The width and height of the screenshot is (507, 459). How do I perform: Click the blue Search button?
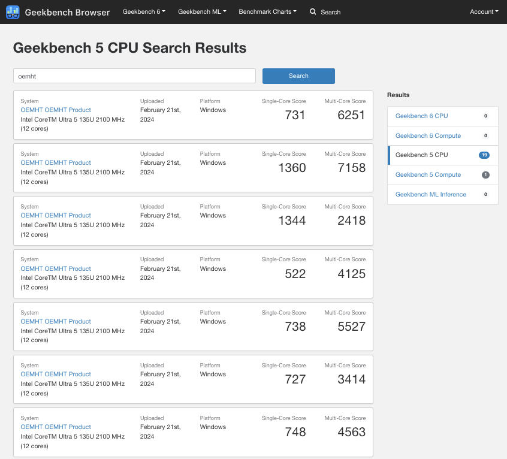298,76
